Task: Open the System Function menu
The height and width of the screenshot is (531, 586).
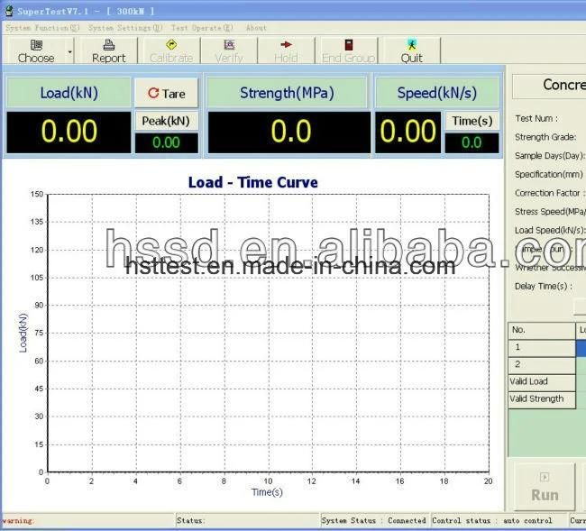Action: pos(42,28)
